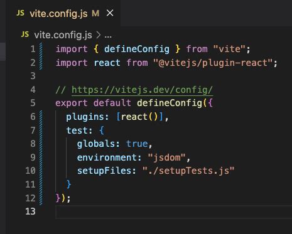Click line number 11 in gutter
This screenshot has height=234, width=292.
tap(31, 184)
